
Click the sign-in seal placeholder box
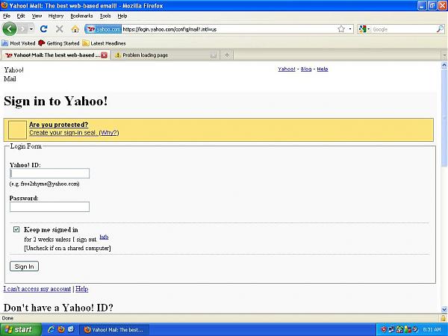(17, 130)
